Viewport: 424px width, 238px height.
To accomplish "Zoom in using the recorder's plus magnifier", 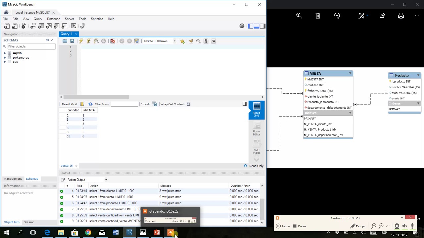I will [374, 226].
